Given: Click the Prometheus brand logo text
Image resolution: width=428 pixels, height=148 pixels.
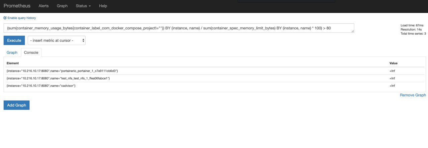Looking at the screenshot, I should 17,6.
